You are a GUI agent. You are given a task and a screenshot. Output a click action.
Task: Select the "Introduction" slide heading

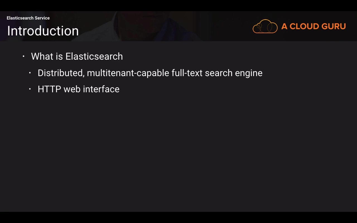coord(43,31)
